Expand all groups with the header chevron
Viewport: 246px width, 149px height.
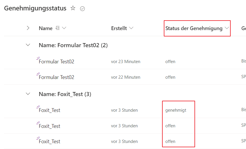point(28,28)
